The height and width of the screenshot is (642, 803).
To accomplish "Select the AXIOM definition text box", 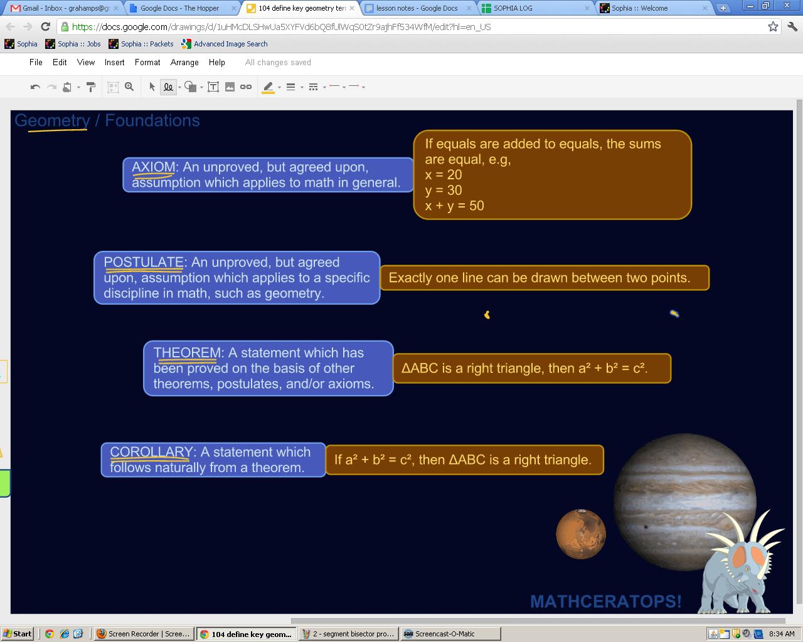I will pos(268,175).
